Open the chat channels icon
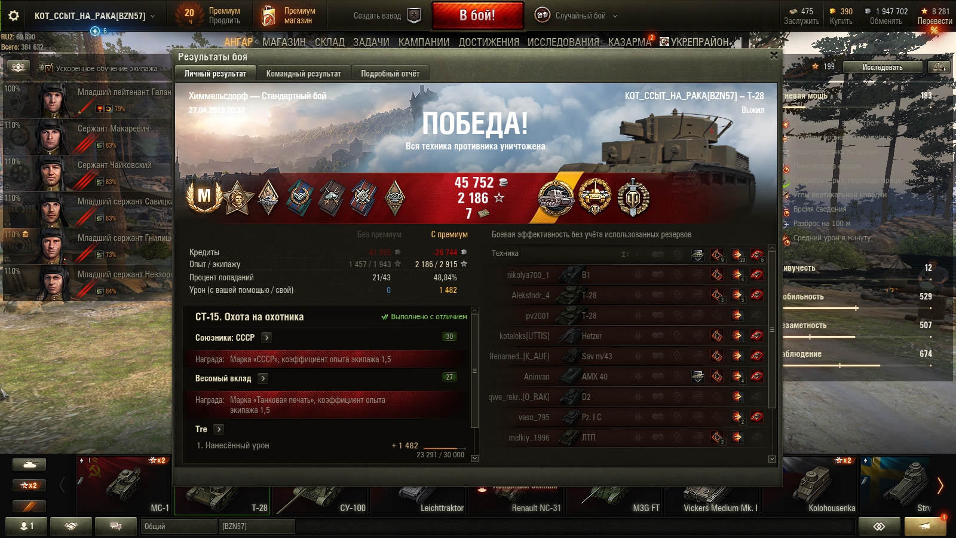The image size is (956, 538). click(116, 526)
